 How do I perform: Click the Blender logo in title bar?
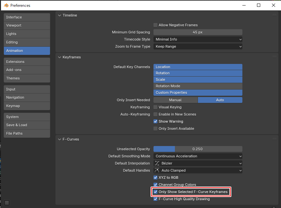point(6,6)
